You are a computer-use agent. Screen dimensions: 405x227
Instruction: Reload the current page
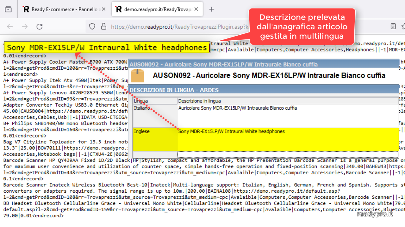(40, 26)
